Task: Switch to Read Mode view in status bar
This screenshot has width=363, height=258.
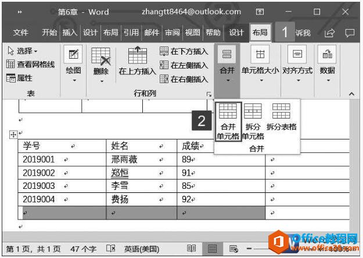Action: (x=192, y=249)
